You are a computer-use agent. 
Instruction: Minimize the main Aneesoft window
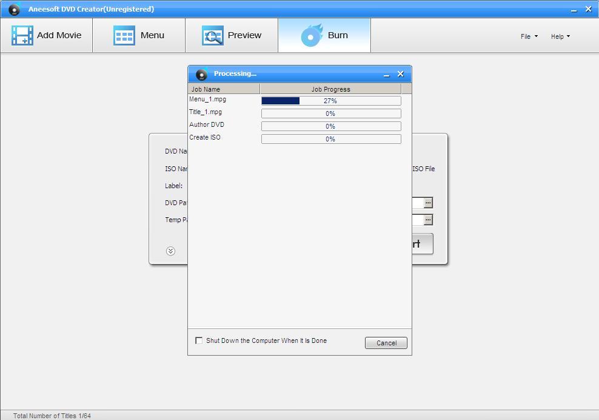point(574,10)
